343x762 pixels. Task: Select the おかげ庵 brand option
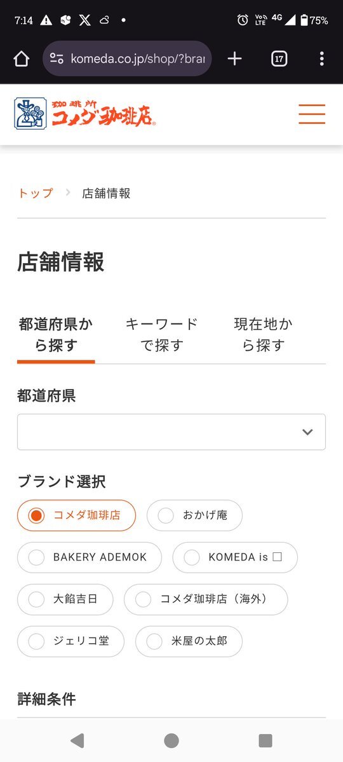pos(194,515)
